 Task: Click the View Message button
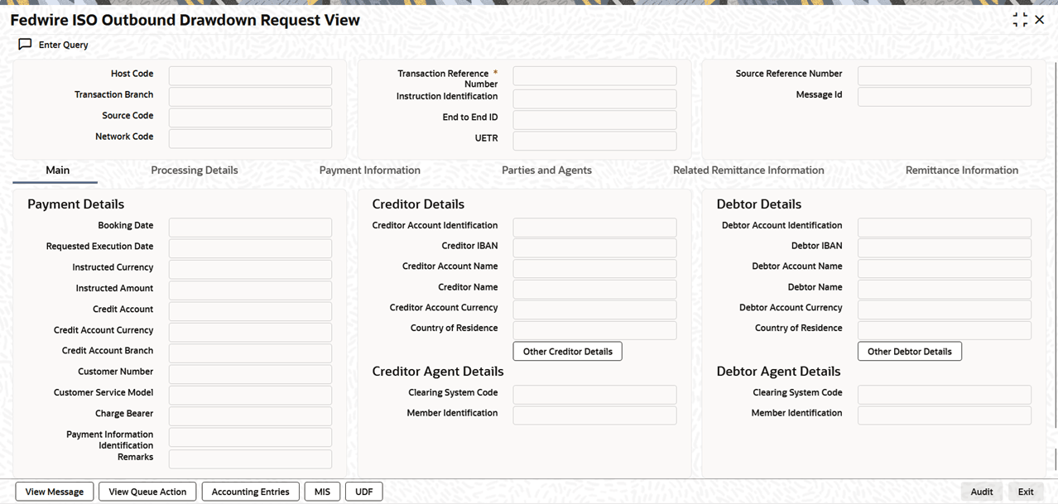(55, 492)
